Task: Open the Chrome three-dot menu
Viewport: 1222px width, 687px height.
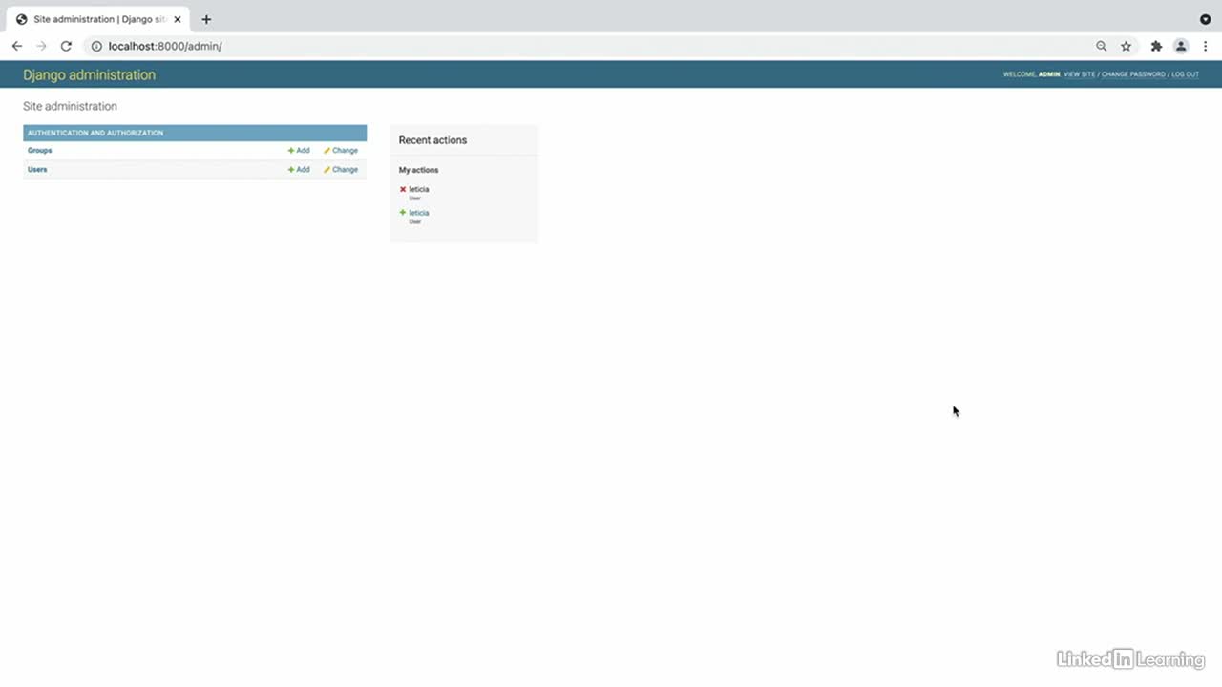Action: 1206,46
